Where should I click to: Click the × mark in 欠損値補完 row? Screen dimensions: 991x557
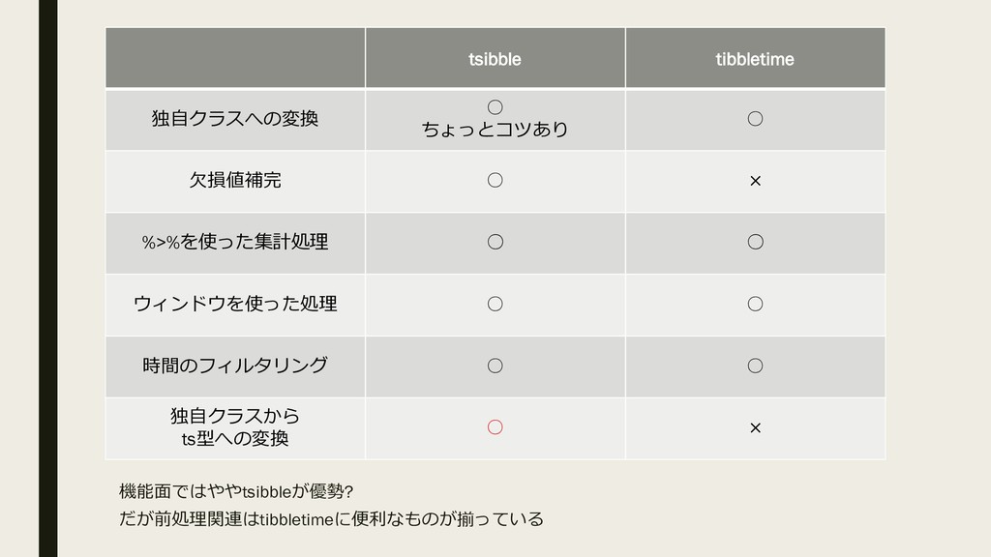pos(755,181)
